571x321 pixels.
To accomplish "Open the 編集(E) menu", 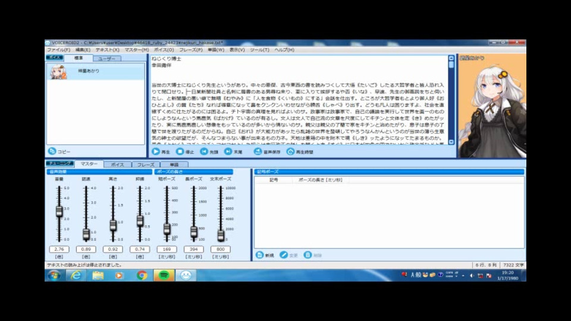I will pos(83,50).
